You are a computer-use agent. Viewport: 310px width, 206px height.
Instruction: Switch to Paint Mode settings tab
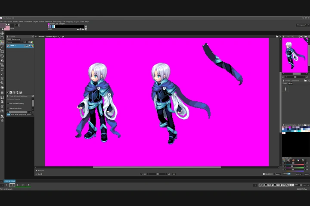(x=15, y=115)
